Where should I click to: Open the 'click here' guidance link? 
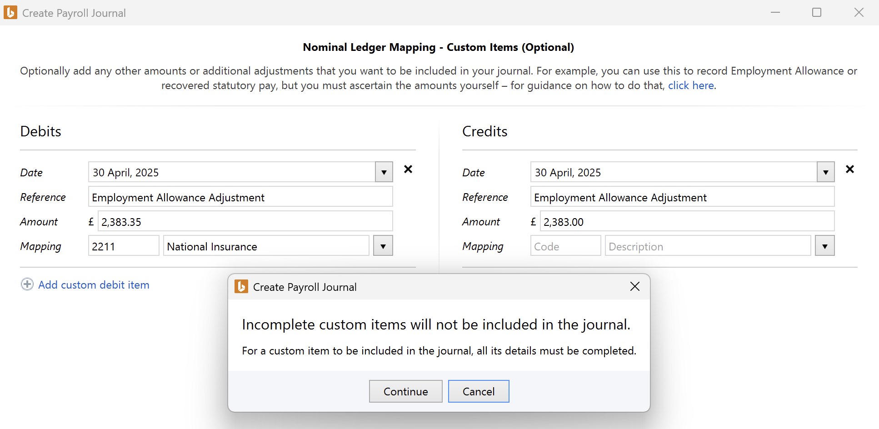(x=691, y=85)
